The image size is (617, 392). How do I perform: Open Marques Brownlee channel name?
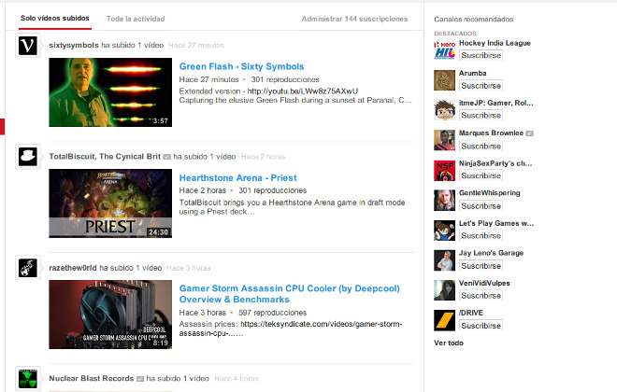(x=491, y=133)
